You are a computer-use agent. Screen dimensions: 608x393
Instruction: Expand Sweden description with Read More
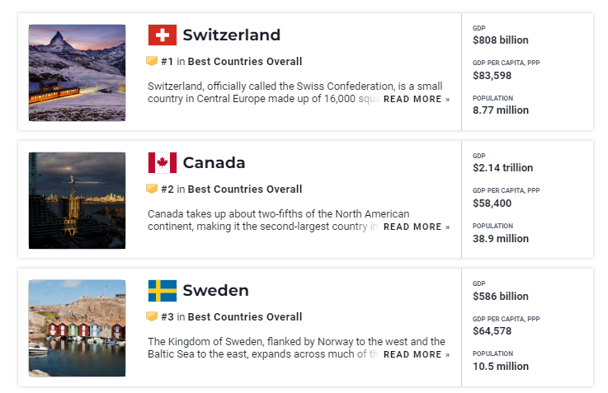coord(417,354)
